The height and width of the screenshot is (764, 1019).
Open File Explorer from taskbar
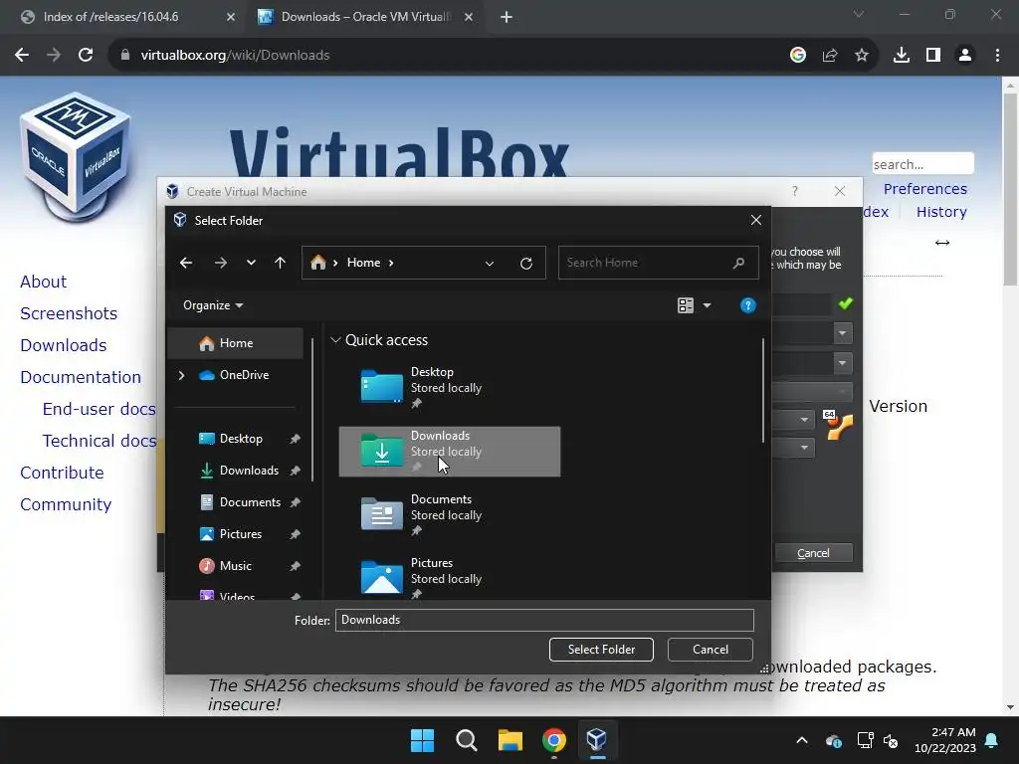(x=510, y=740)
